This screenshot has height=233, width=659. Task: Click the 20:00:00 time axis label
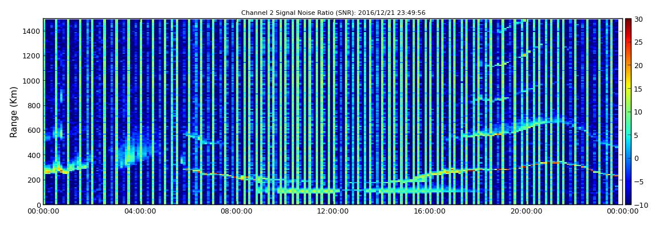[x=525, y=212]
